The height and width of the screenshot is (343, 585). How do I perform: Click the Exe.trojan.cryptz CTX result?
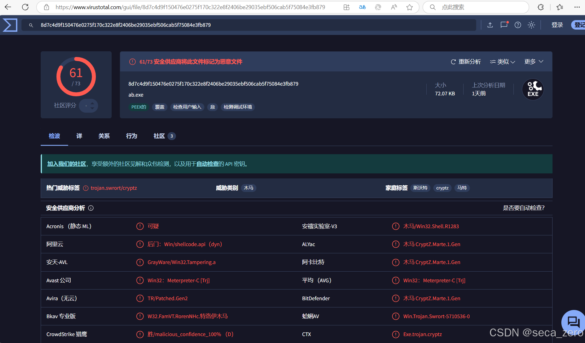(x=423, y=334)
